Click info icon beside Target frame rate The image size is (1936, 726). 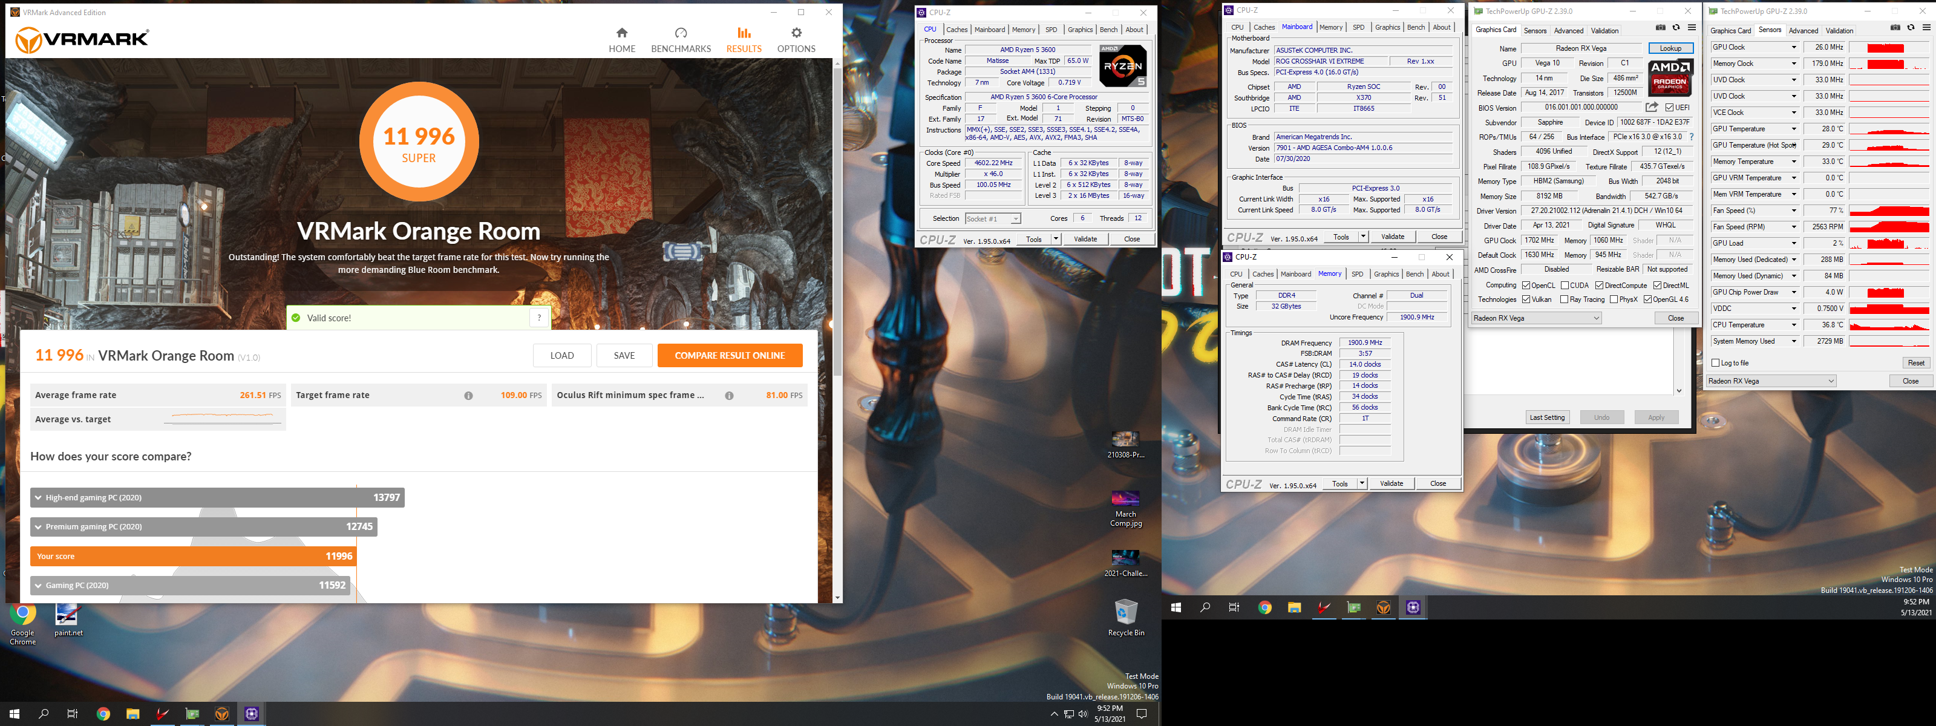pos(468,395)
